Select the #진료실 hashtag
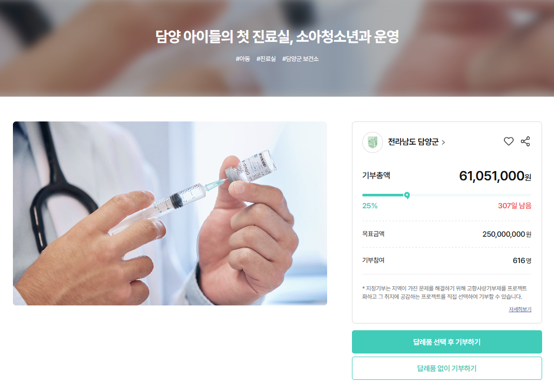Viewport: 554px width, 384px height. [266, 58]
